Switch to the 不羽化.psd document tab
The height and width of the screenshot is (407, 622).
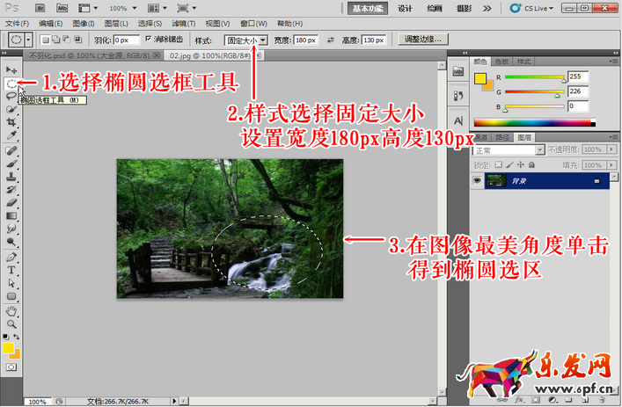tap(92, 55)
